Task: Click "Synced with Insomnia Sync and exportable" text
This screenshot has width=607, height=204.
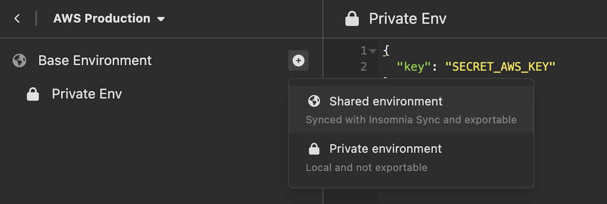Action: pos(411,120)
